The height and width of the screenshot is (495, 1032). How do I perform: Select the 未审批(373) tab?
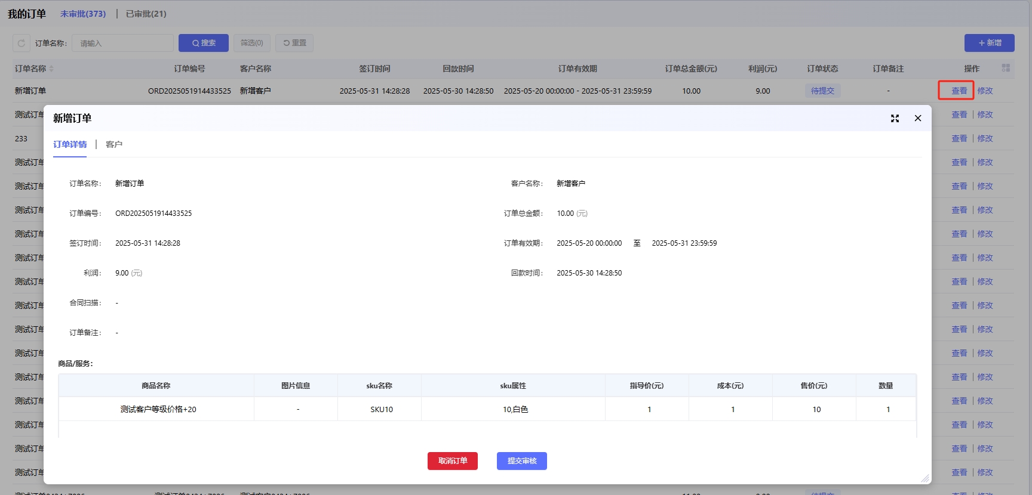[x=83, y=14]
